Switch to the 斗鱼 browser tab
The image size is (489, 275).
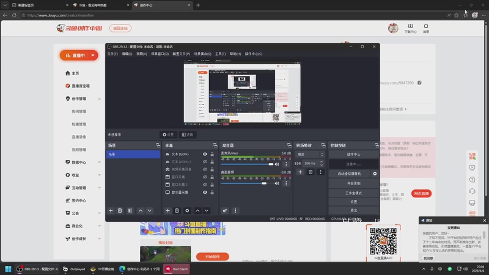pyautogui.click(x=100, y=5)
